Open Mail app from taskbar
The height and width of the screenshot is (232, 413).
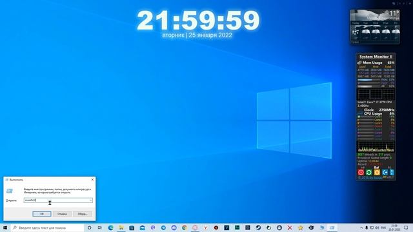click(x=142, y=227)
